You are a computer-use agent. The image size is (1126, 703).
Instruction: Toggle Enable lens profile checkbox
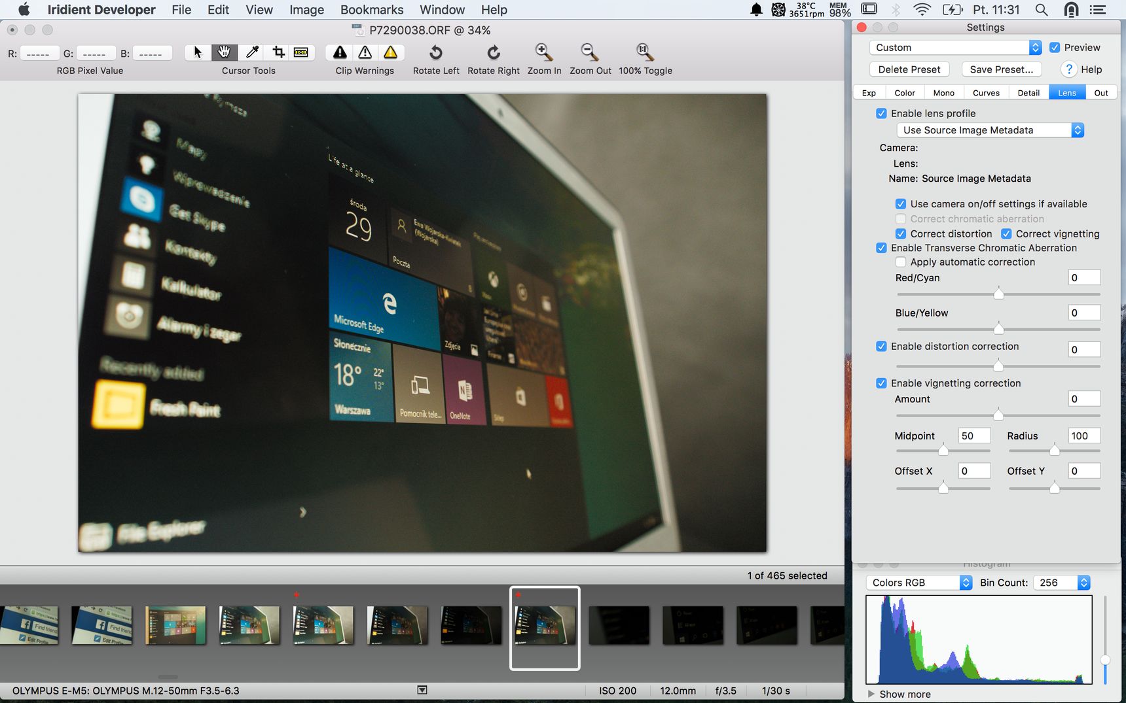[x=881, y=113]
